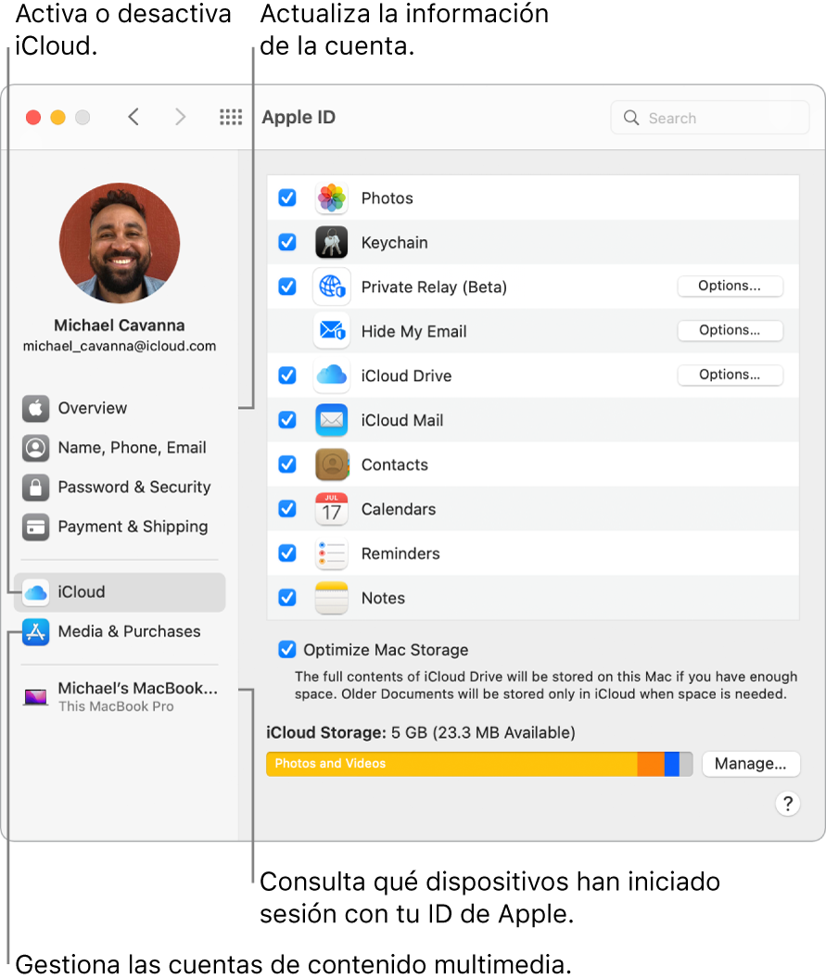Click the App Store Media & Purchases icon
The width and height of the screenshot is (826, 979).
(35, 632)
